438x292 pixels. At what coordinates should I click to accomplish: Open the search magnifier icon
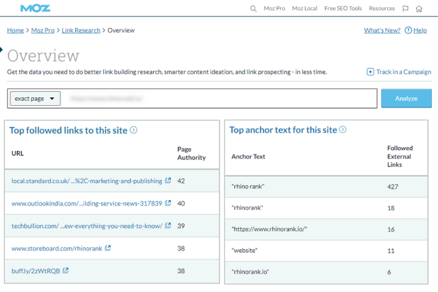pyautogui.click(x=253, y=9)
